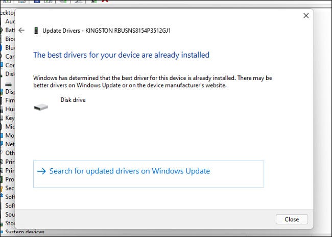Select the "Sou" sound category in Device Manager
This screenshot has height=237, width=332.
coord(10,215)
